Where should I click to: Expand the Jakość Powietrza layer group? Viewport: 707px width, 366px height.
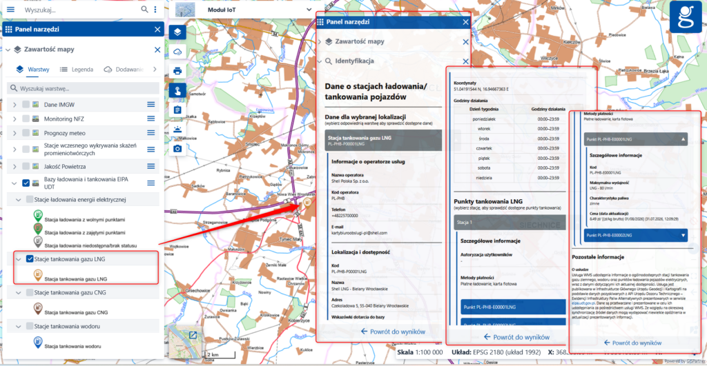click(x=14, y=166)
